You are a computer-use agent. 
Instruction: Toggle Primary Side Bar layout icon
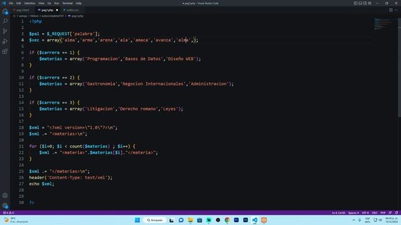(356, 3)
